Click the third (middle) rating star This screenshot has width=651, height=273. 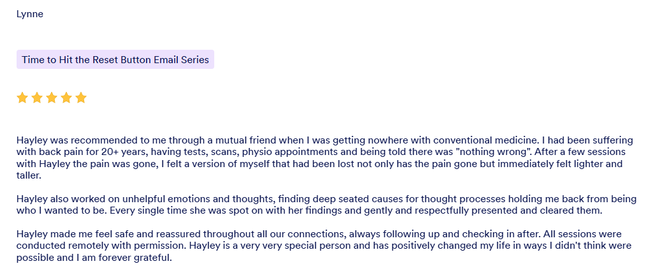(52, 98)
